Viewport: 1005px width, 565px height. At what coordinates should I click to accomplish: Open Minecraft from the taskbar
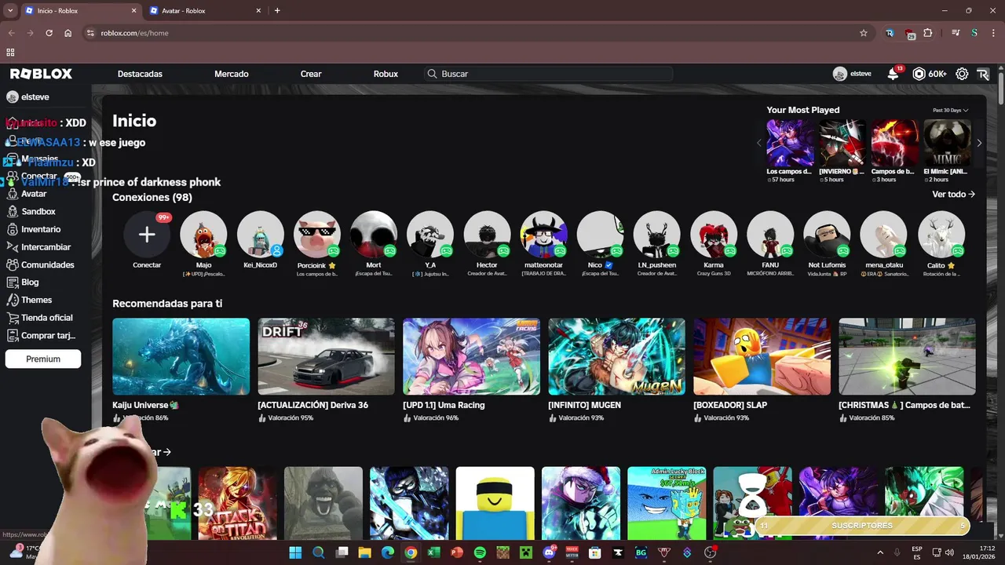(x=525, y=552)
